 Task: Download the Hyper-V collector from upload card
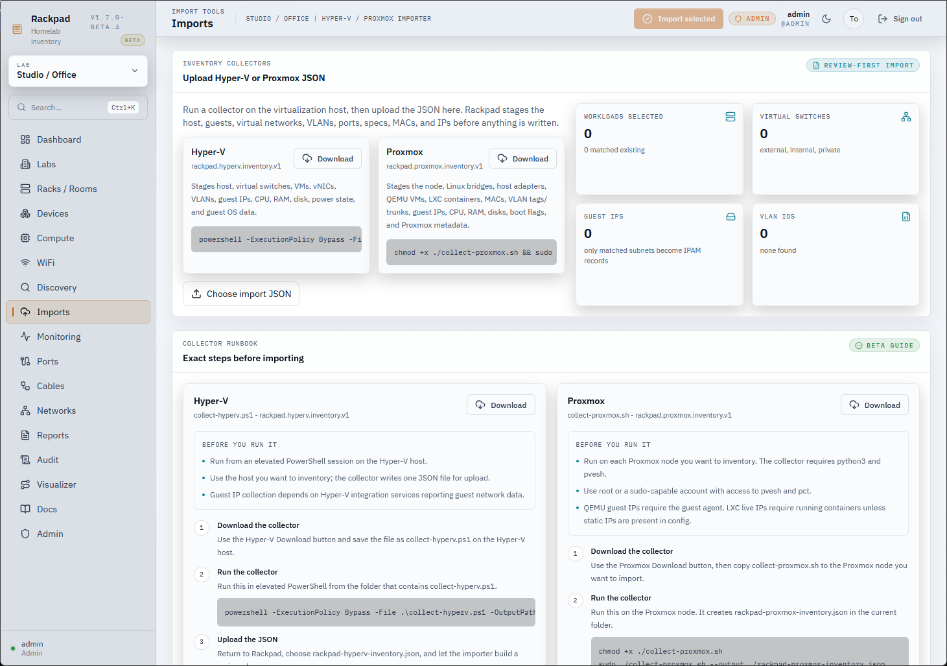(x=327, y=159)
